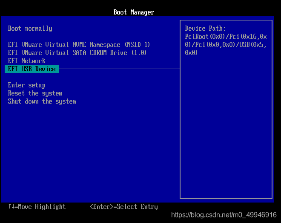Click highlighted EFI USB Device entry

click(x=32, y=69)
